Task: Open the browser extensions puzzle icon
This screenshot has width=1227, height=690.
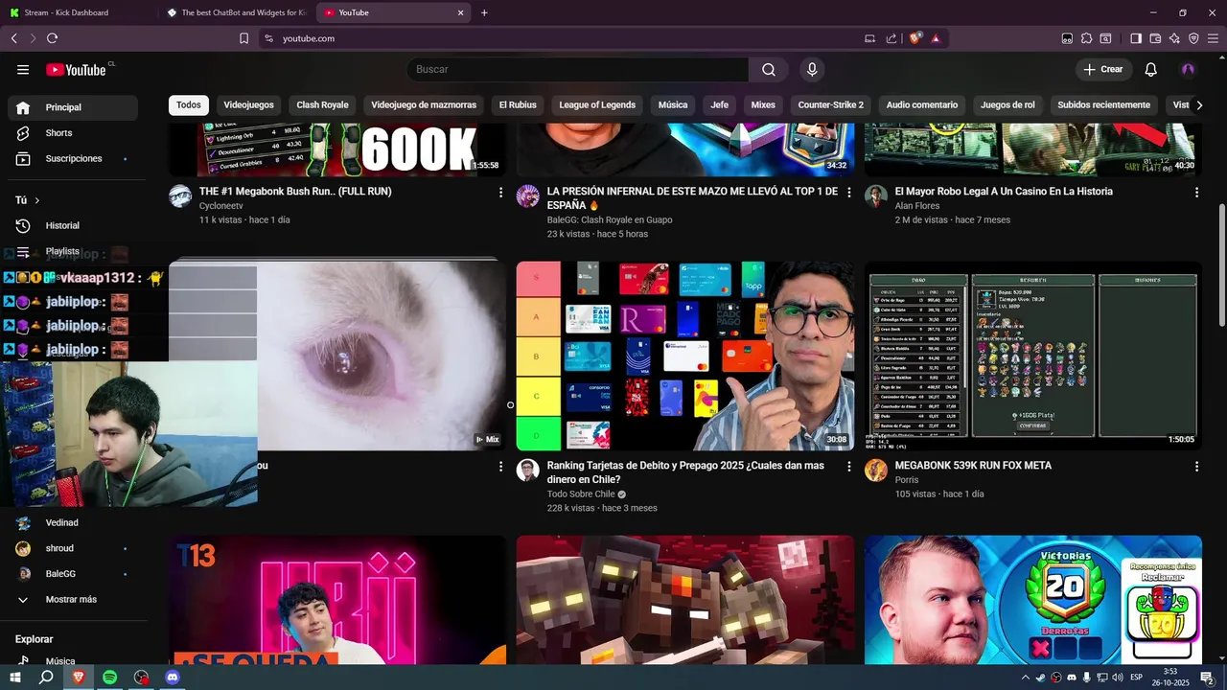Action: click(x=1086, y=38)
